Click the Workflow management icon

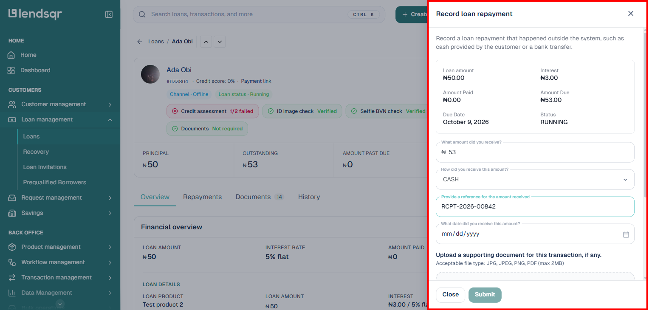(x=12, y=262)
